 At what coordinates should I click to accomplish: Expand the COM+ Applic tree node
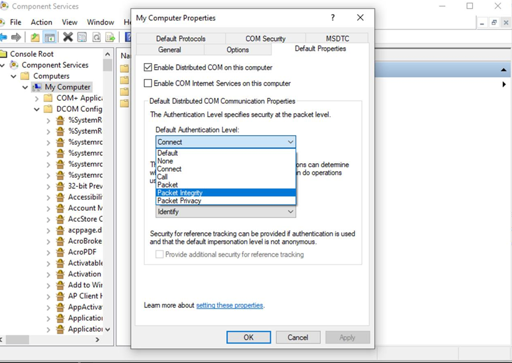36,98
